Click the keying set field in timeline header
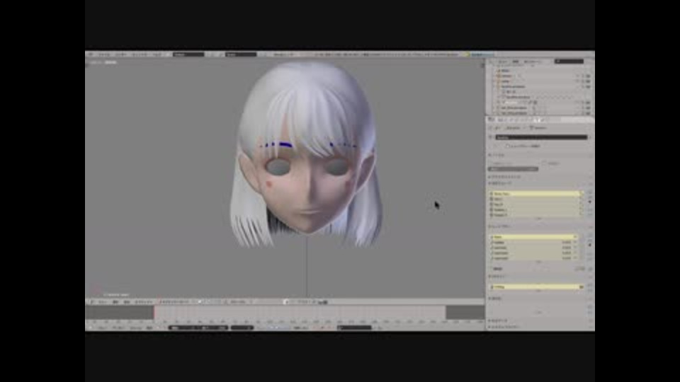This screenshot has width=680, height=382. pyautogui.click(x=354, y=328)
